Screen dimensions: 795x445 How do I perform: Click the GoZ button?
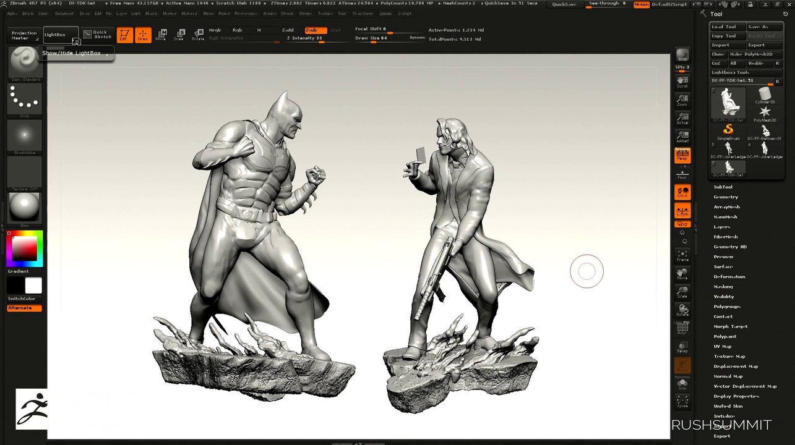718,63
